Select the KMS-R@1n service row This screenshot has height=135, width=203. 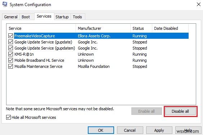98,54
